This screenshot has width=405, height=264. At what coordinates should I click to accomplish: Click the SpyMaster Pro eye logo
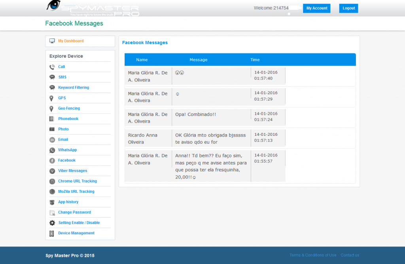coord(53,6)
